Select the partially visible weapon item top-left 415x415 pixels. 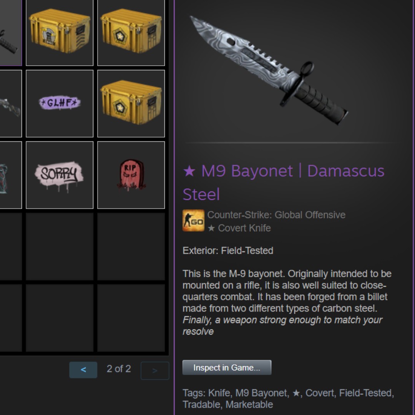coord(11,32)
